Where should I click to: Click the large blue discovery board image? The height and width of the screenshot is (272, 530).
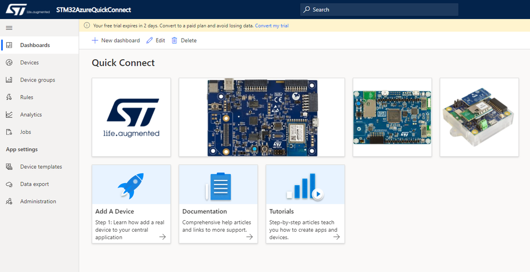click(x=262, y=117)
